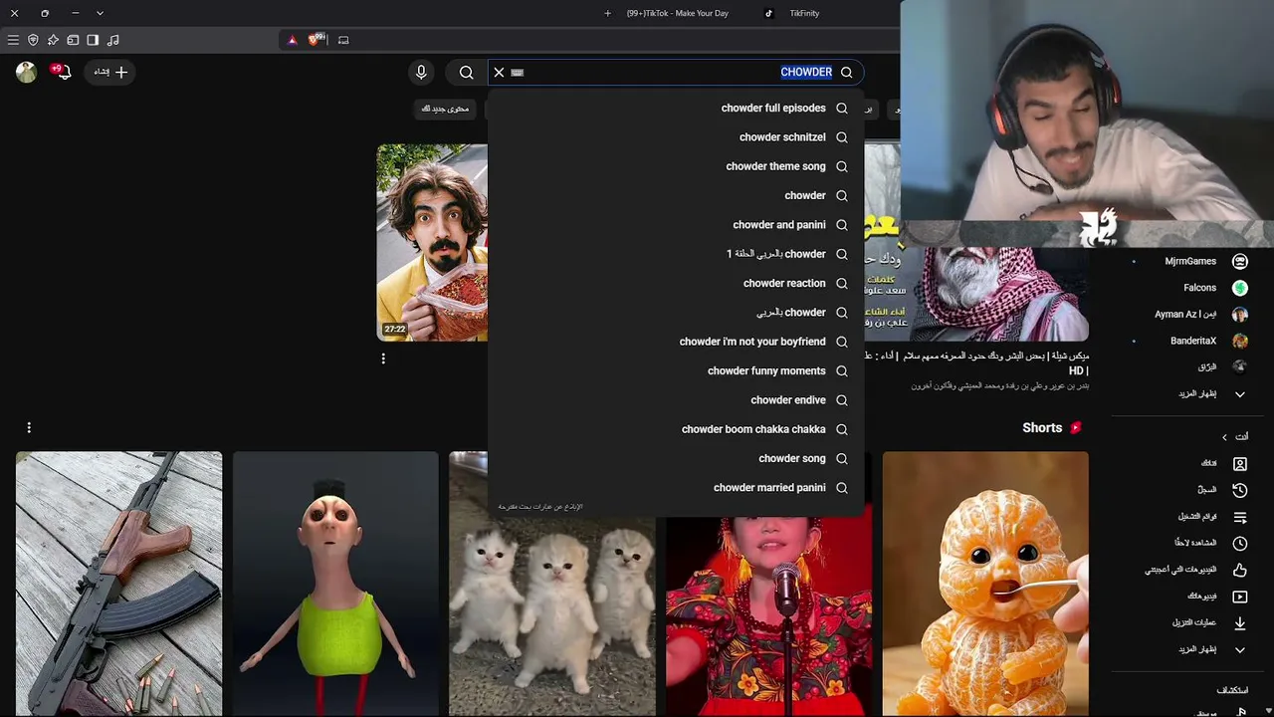
Task: Click the search field containing CHOWDER
Action: [x=677, y=72]
